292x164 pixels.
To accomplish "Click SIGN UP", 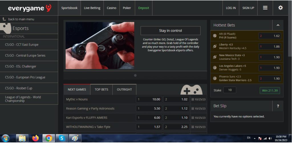I will pos(248,8).
